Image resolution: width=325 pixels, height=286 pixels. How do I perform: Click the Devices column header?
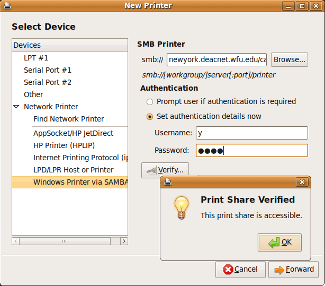(x=70, y=45)
